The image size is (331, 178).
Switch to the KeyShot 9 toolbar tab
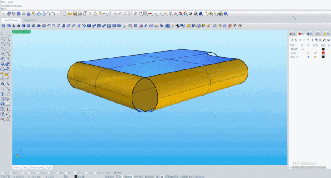point(30,20)
